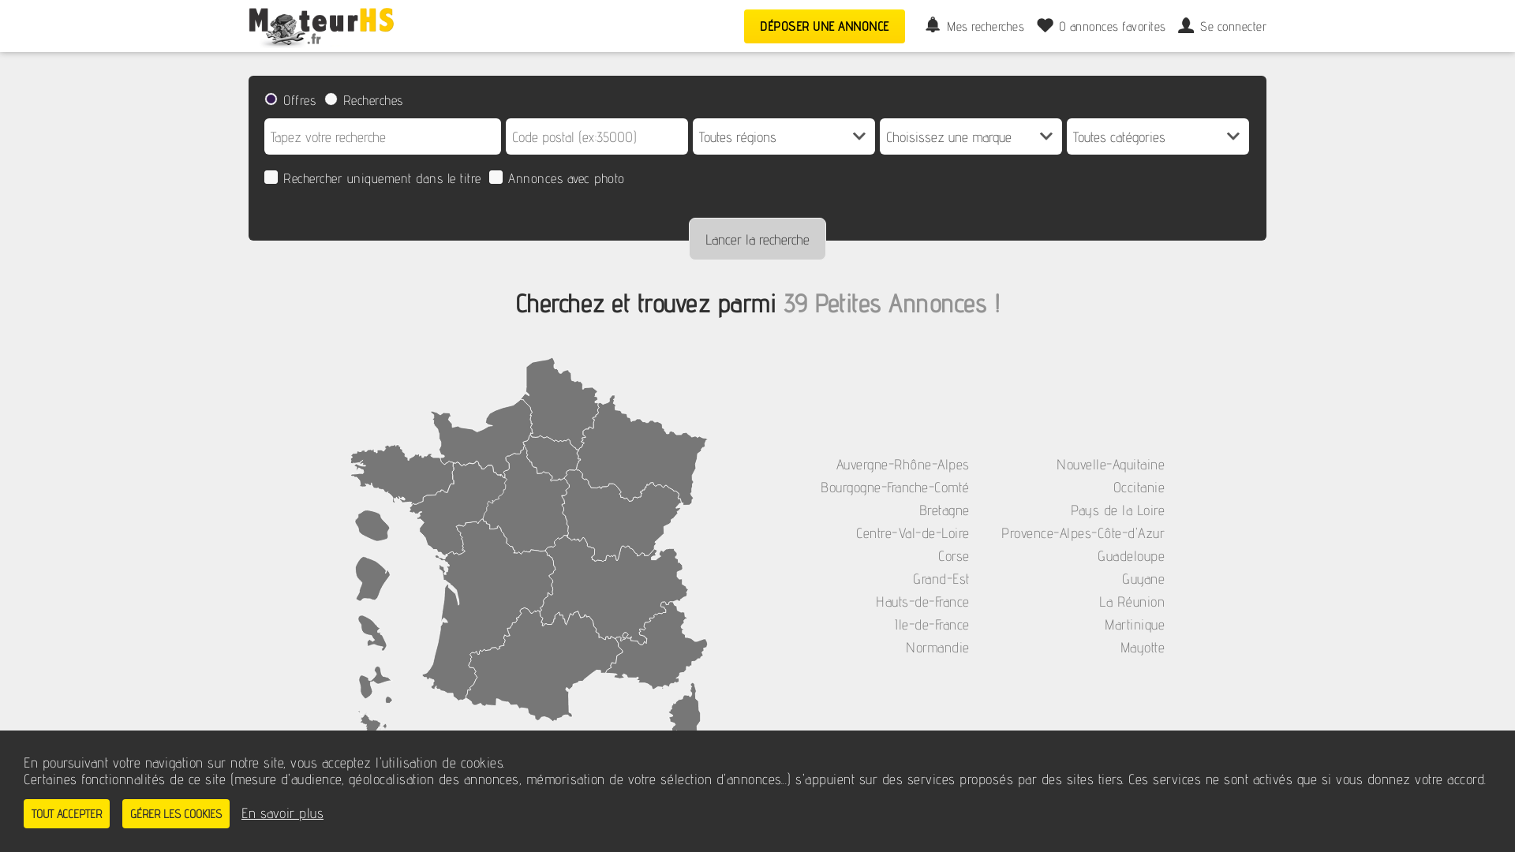Select the Offres radio button
The height and width of the screenshot is (852, 1515).
coord(271,99)
